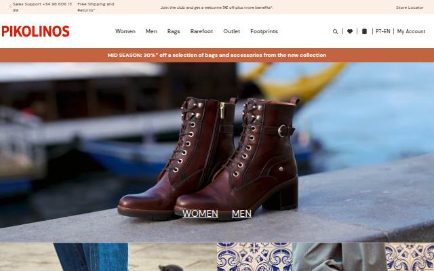Click the MEN link on the hero image
This screenshot has height=271, width=434.
click(241, 214)
